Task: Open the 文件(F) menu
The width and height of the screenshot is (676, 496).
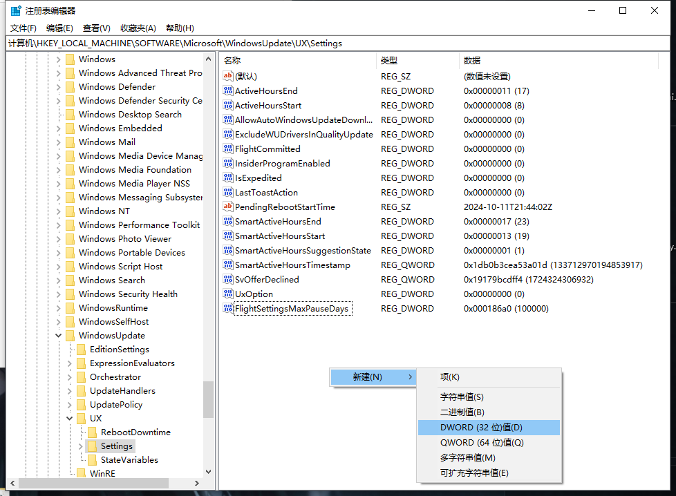Action: pyautogui.click(x=24, y=28)
